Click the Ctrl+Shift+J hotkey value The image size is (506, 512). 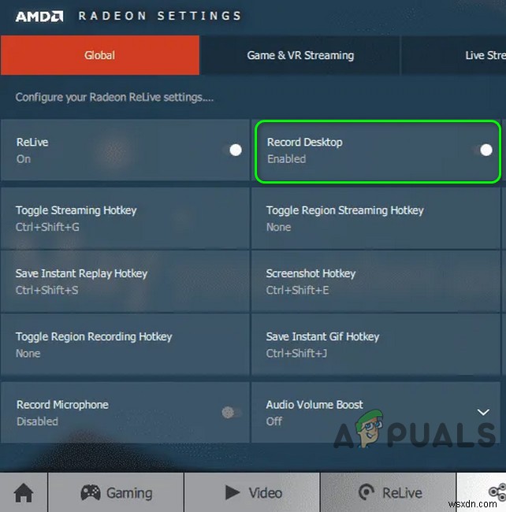click(x=296, y=354)
